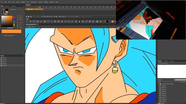Click the black stroke color swatch in the Color panel
This screenshot has height=104, width=186.
pyautogui.click(x=7, y=10)
